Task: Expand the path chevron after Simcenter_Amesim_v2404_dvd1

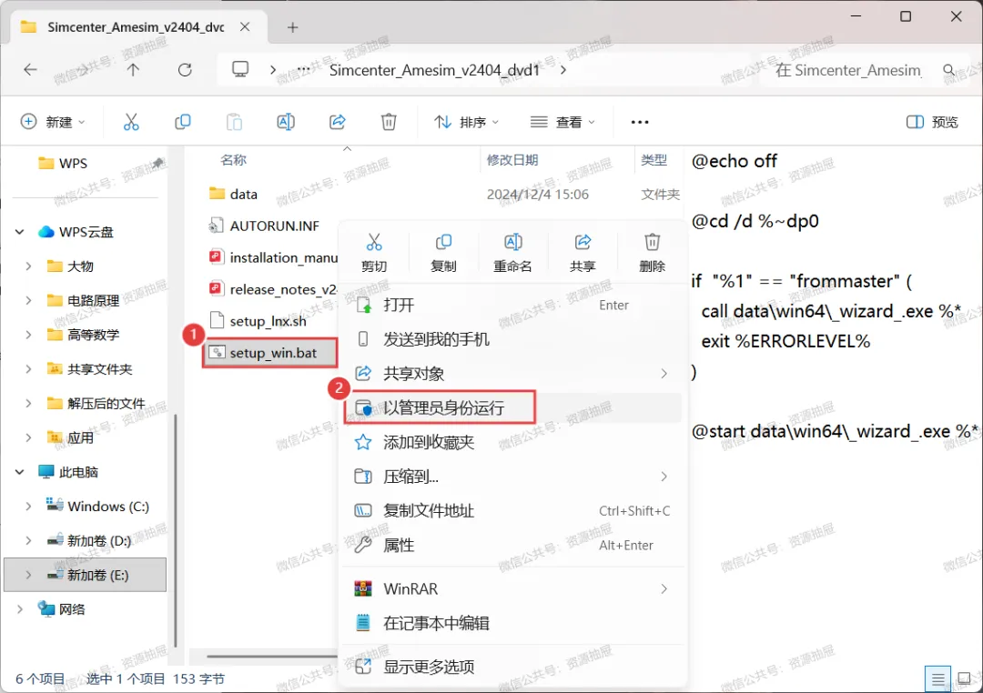Action: click(x=563, y=69)
